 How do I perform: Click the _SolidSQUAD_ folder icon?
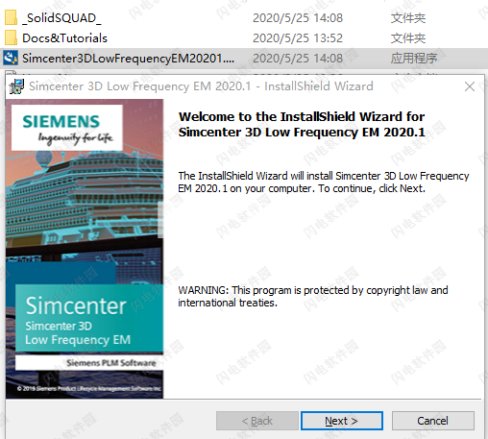pos(11,17)
